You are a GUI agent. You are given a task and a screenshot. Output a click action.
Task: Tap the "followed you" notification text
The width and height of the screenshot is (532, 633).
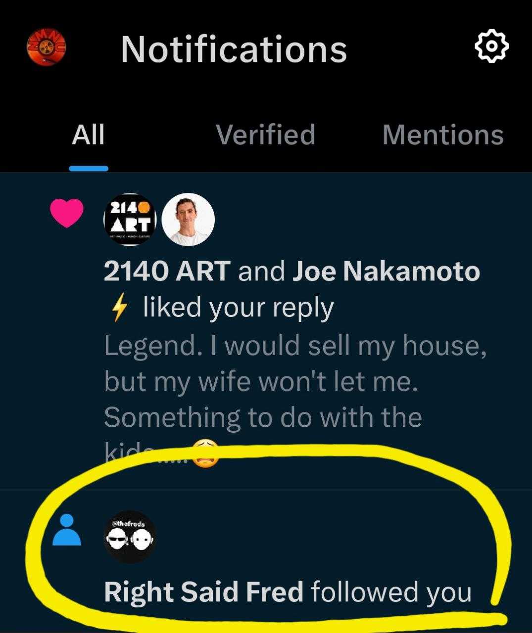391,591
